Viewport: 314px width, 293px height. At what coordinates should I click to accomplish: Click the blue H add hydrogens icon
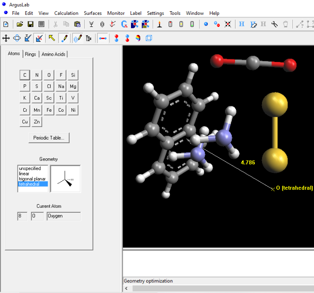click(242, 24)
